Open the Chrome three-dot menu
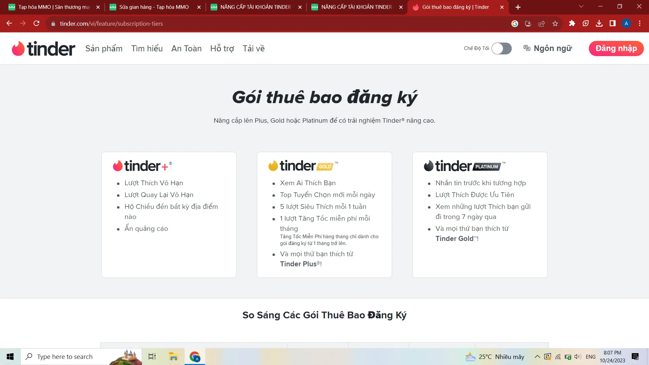This screenshot has width=649, height=365. 640,23
